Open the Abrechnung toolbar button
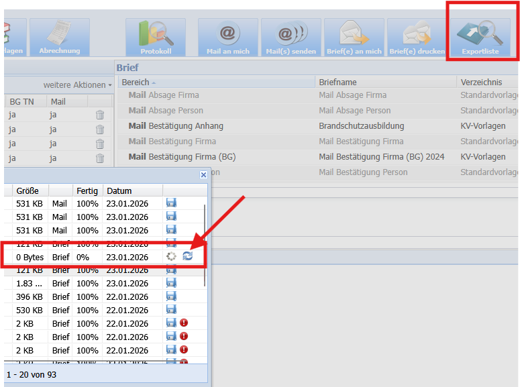This screenshot has width=520, height=387. (x=59, y=37)
